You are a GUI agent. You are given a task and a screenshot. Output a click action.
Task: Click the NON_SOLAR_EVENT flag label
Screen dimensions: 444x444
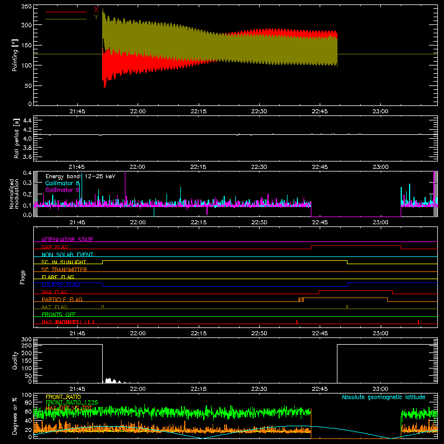(67, 255)
